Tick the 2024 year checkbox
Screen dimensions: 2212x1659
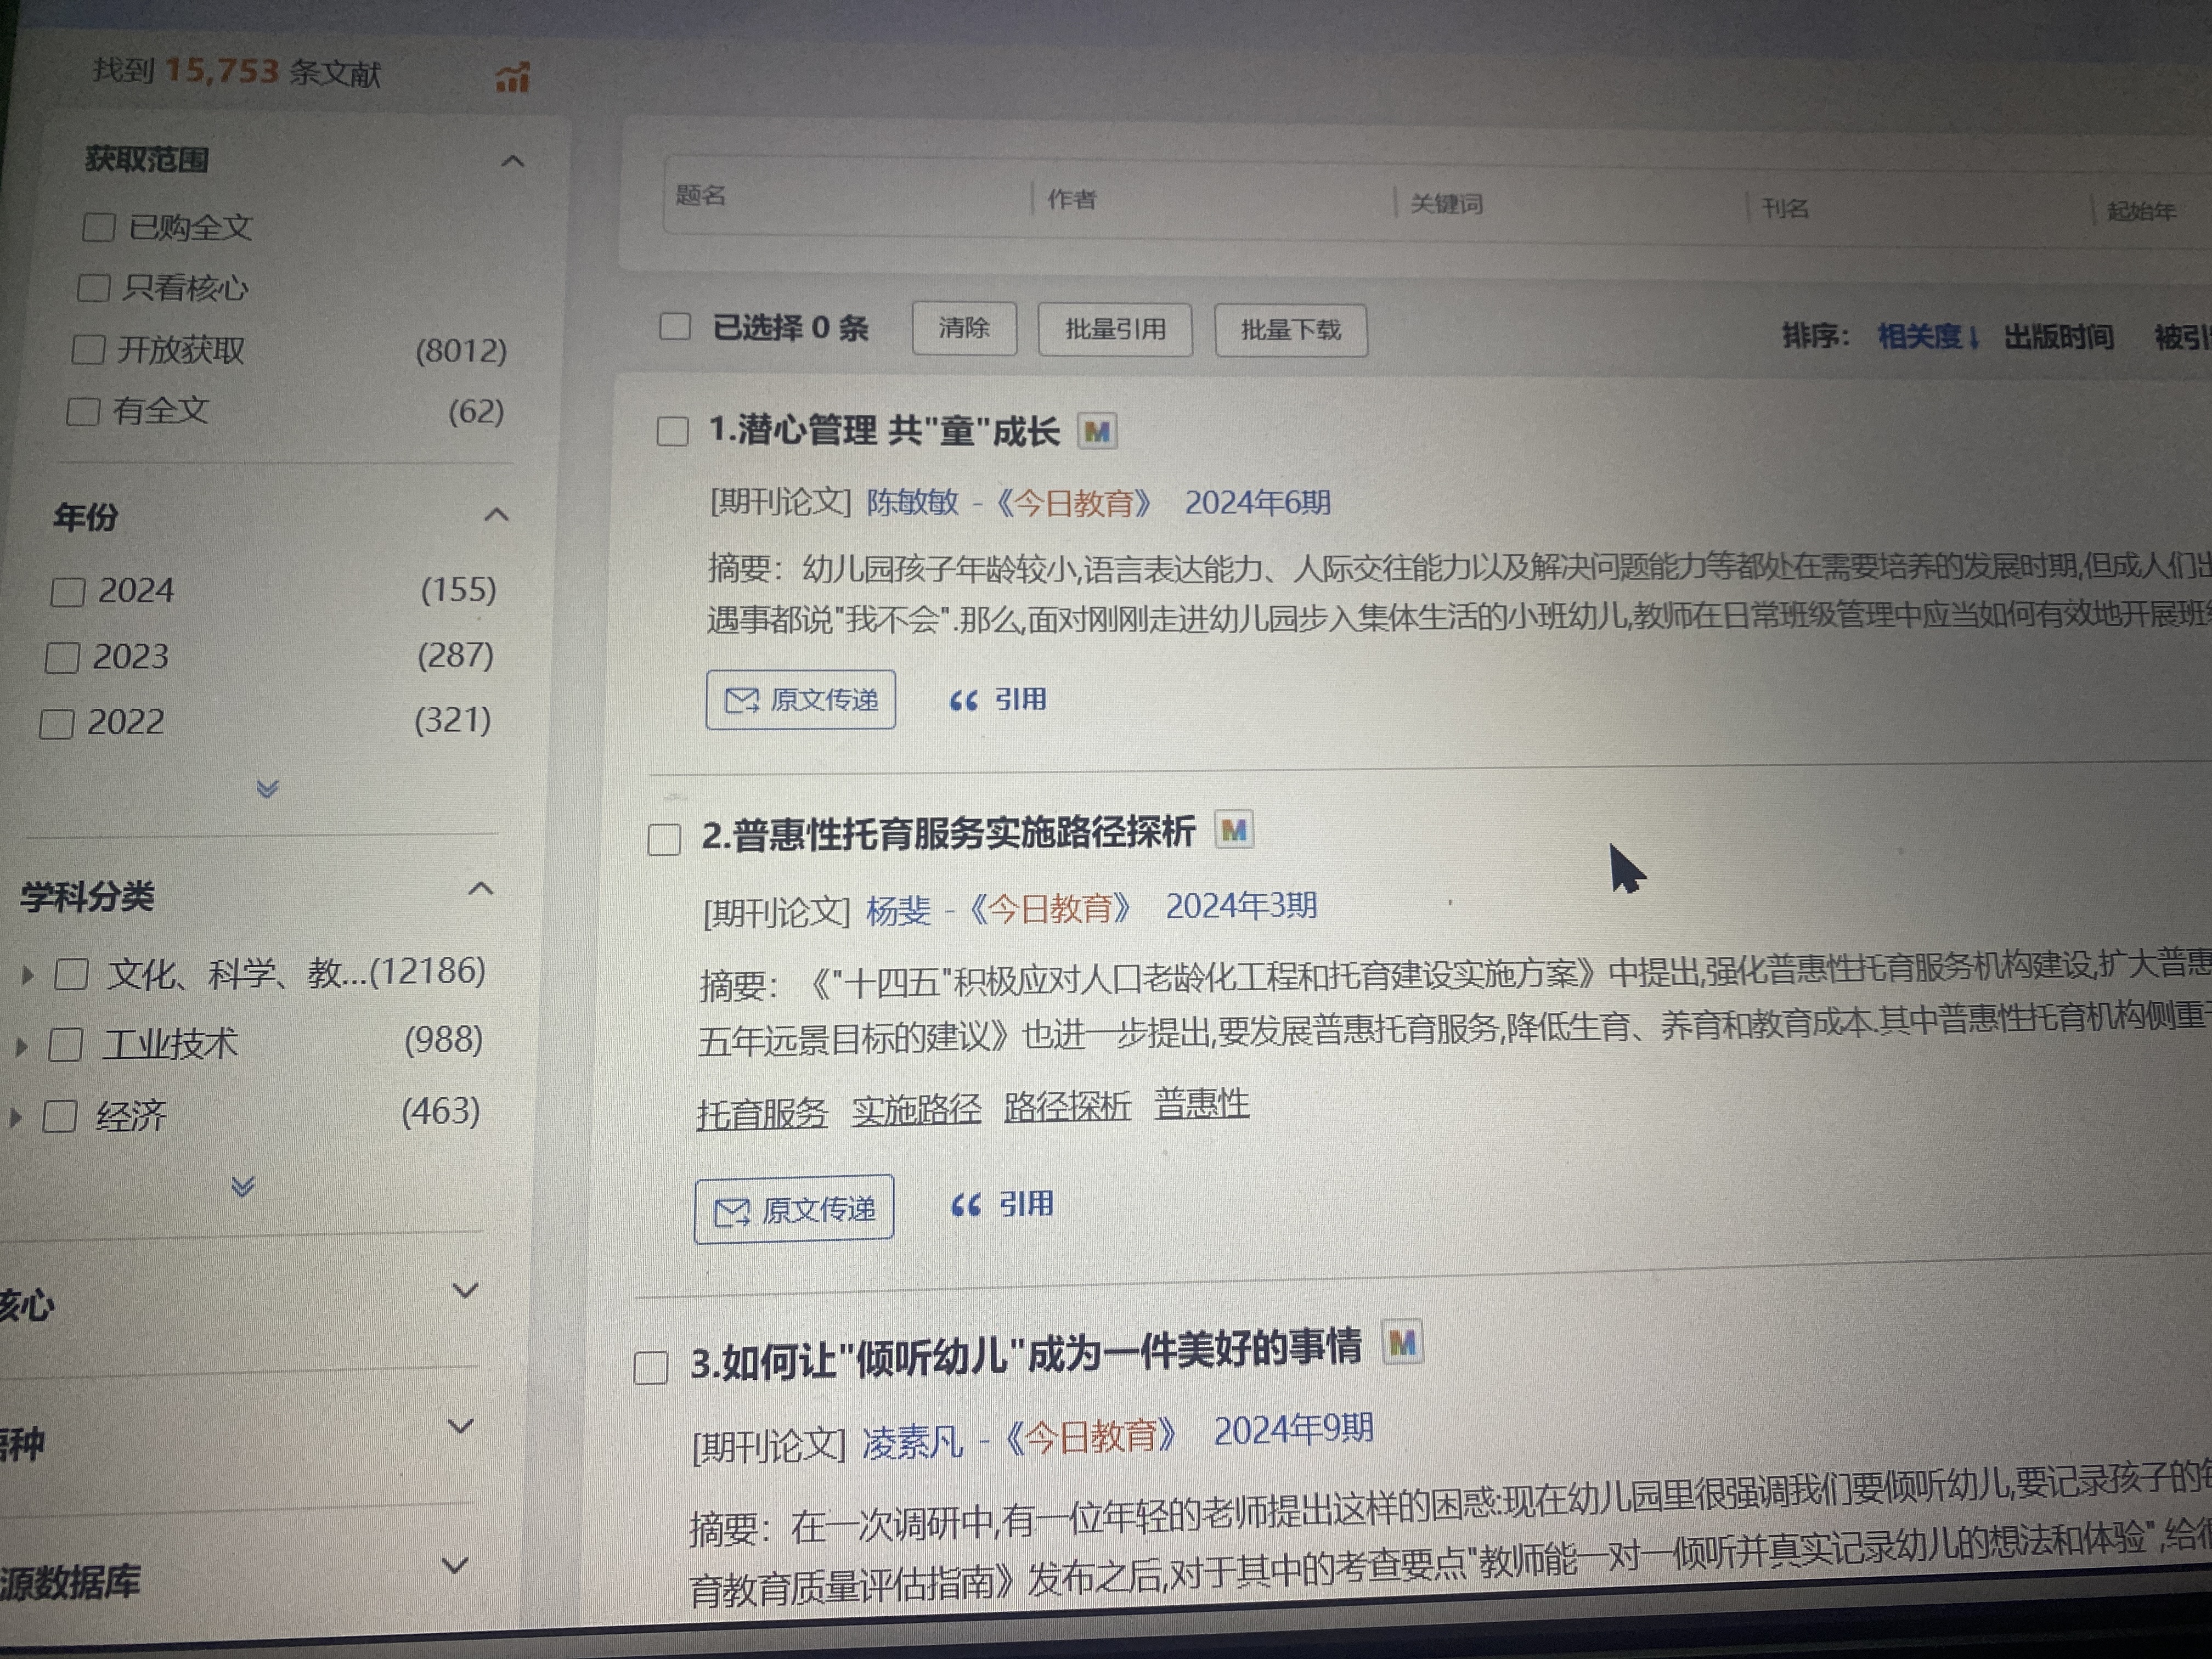[x=67, y=591]
